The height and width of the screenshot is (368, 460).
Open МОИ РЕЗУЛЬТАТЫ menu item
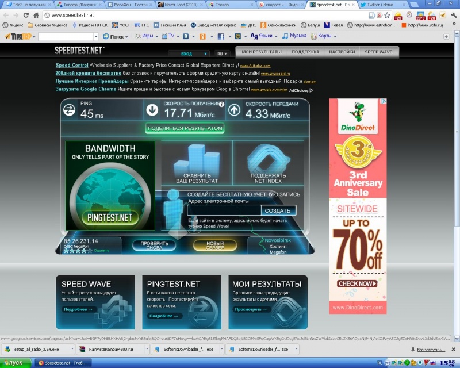point(262,52)
